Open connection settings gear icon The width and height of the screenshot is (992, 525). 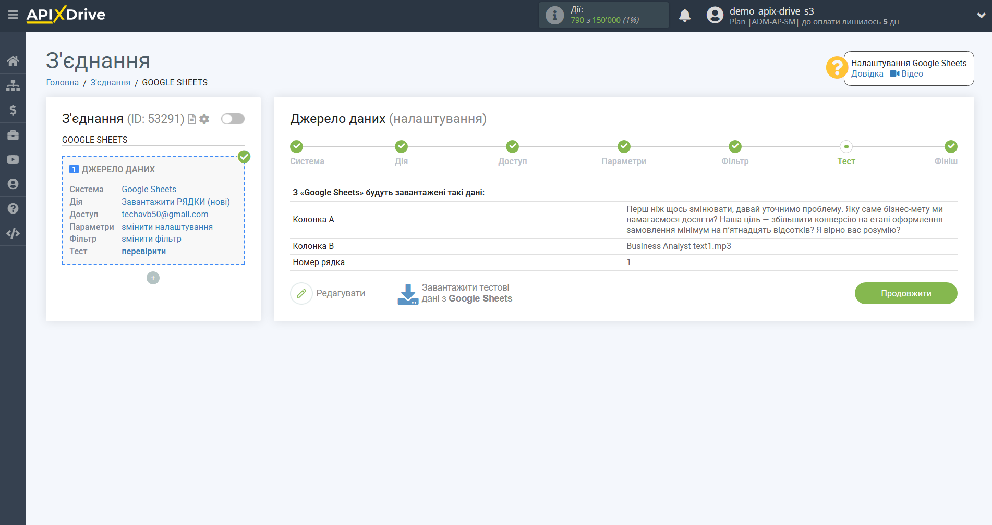[x=204, y=119]
